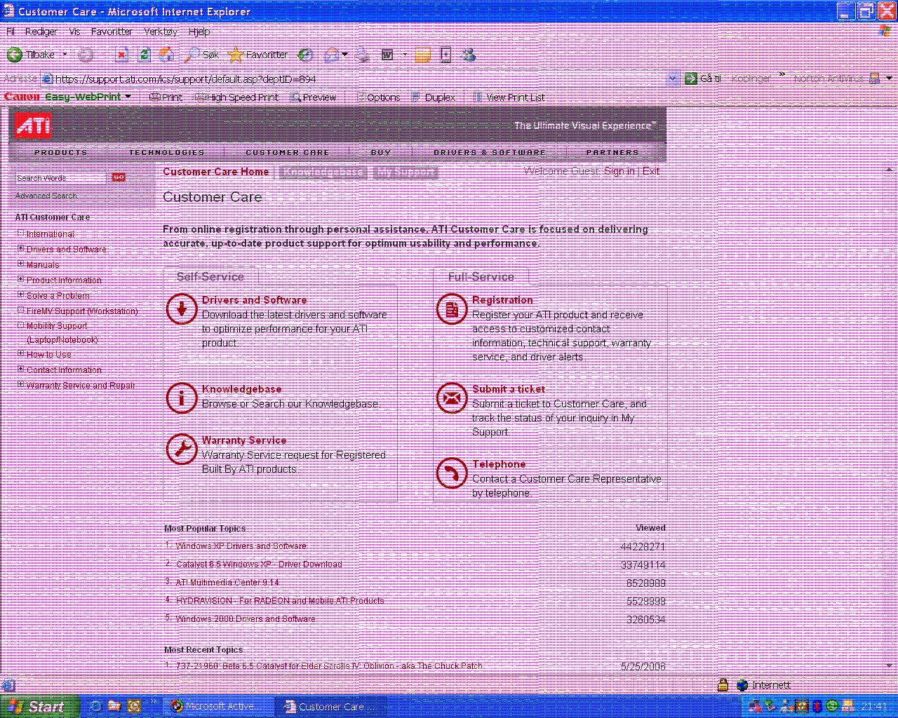Open the Rediger menu
This screenshot has height=718, width=898.
point(41,32)
